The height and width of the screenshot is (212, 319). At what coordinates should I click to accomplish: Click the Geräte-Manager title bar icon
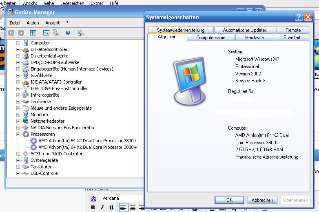pos(10,12)
